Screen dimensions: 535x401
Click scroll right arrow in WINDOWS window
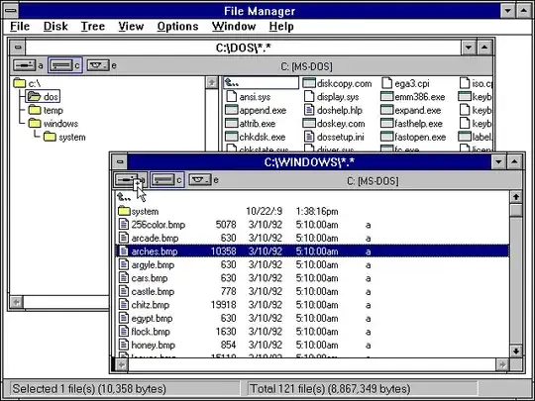pos(502,364)
